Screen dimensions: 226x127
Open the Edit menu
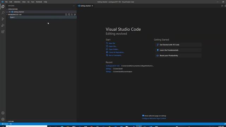(11, 2)
